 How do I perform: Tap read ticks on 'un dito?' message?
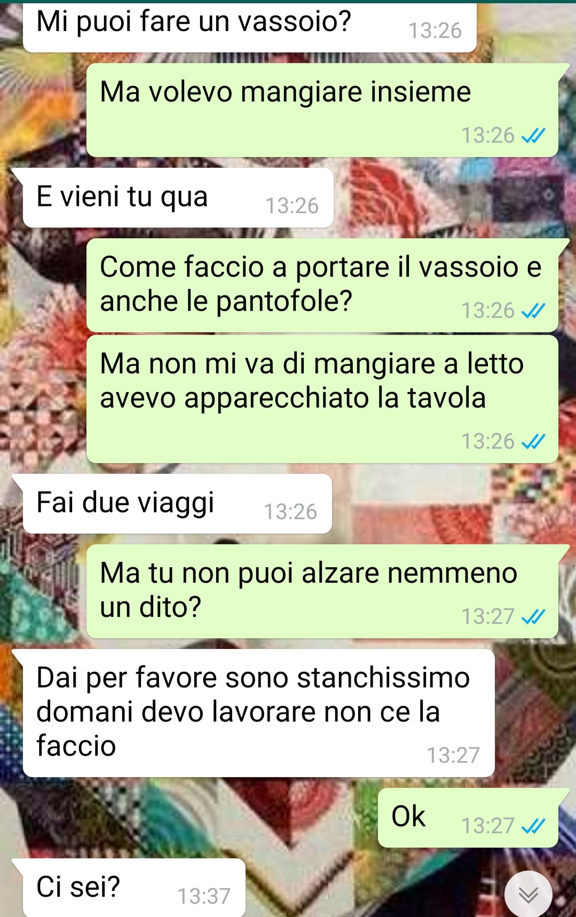(x=533, y=617)
